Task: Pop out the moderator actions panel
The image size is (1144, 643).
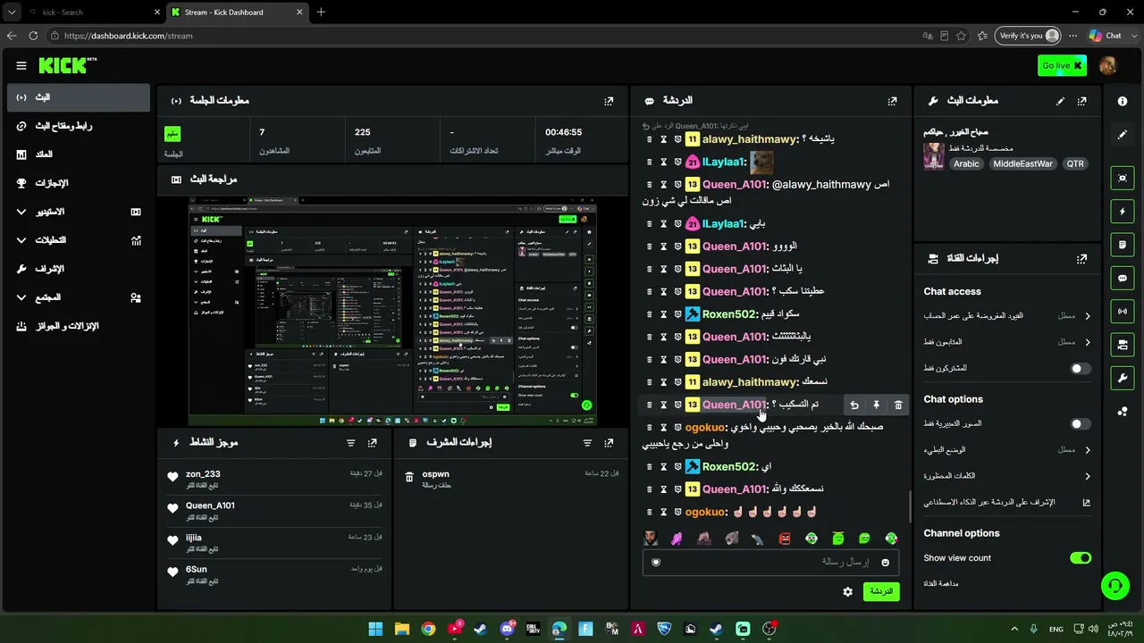Action: pyautogui.click(x=609, y=442)
